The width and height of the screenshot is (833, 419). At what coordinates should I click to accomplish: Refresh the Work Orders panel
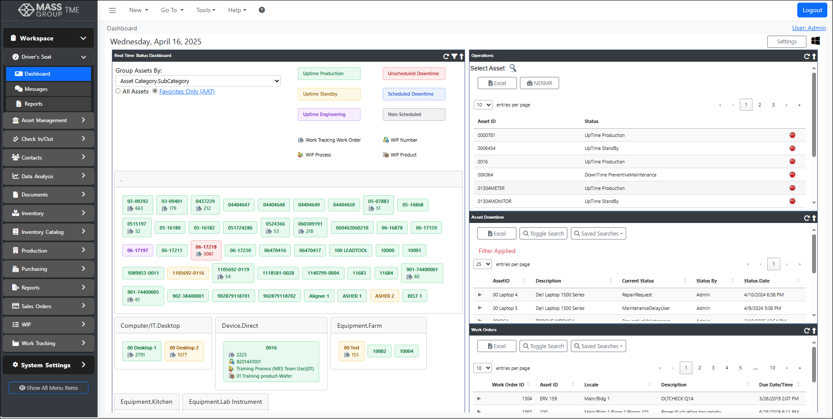[807, 330]
